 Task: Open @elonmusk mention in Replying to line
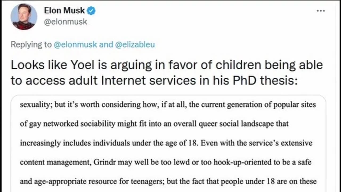(x=75, y=45)
